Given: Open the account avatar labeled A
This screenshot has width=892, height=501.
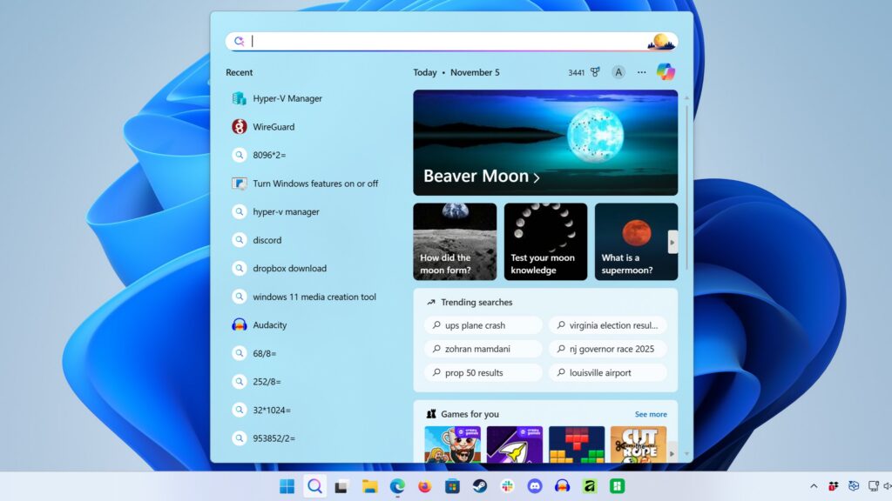Looking at the screenshot, I should (x=618, y=72).
